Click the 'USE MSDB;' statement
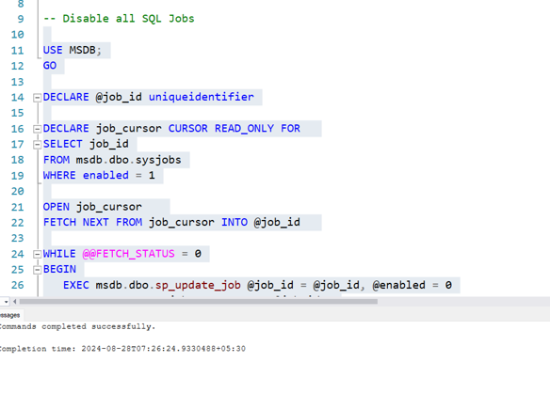 [73, 50]
